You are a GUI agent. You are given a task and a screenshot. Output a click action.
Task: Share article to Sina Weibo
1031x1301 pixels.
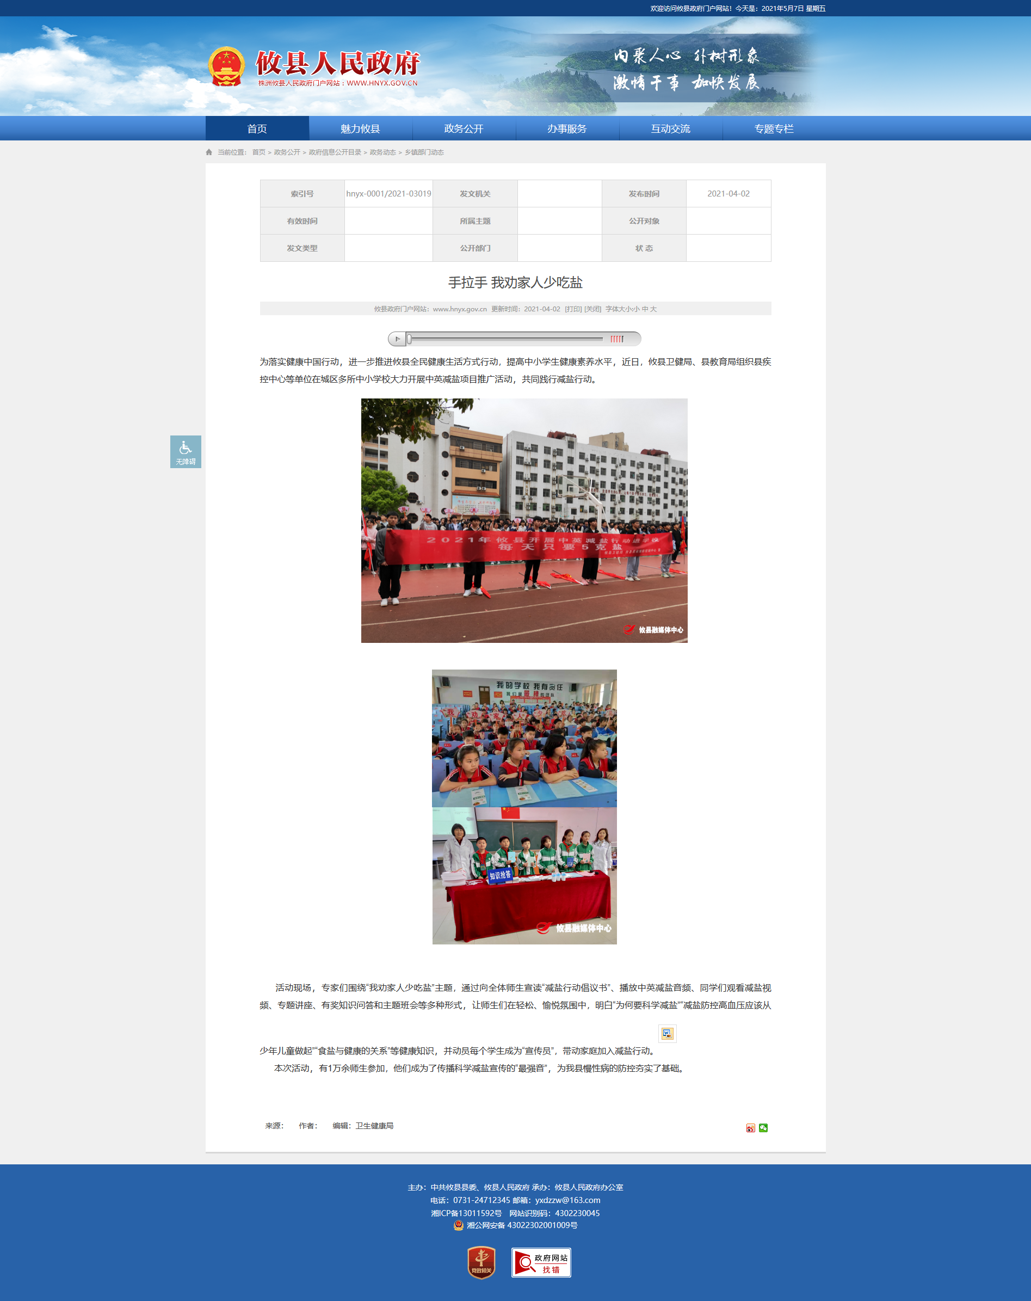(750, 1128)
